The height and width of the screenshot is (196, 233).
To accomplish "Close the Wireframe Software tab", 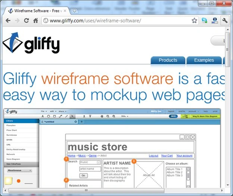I will point(65,11).
